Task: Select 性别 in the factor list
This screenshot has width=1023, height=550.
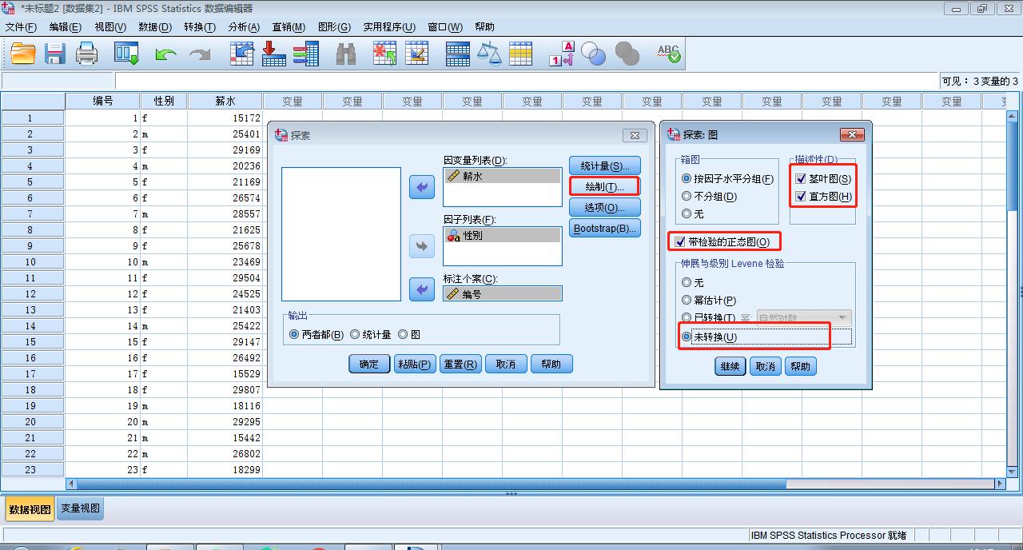Action: pos(502,235)
